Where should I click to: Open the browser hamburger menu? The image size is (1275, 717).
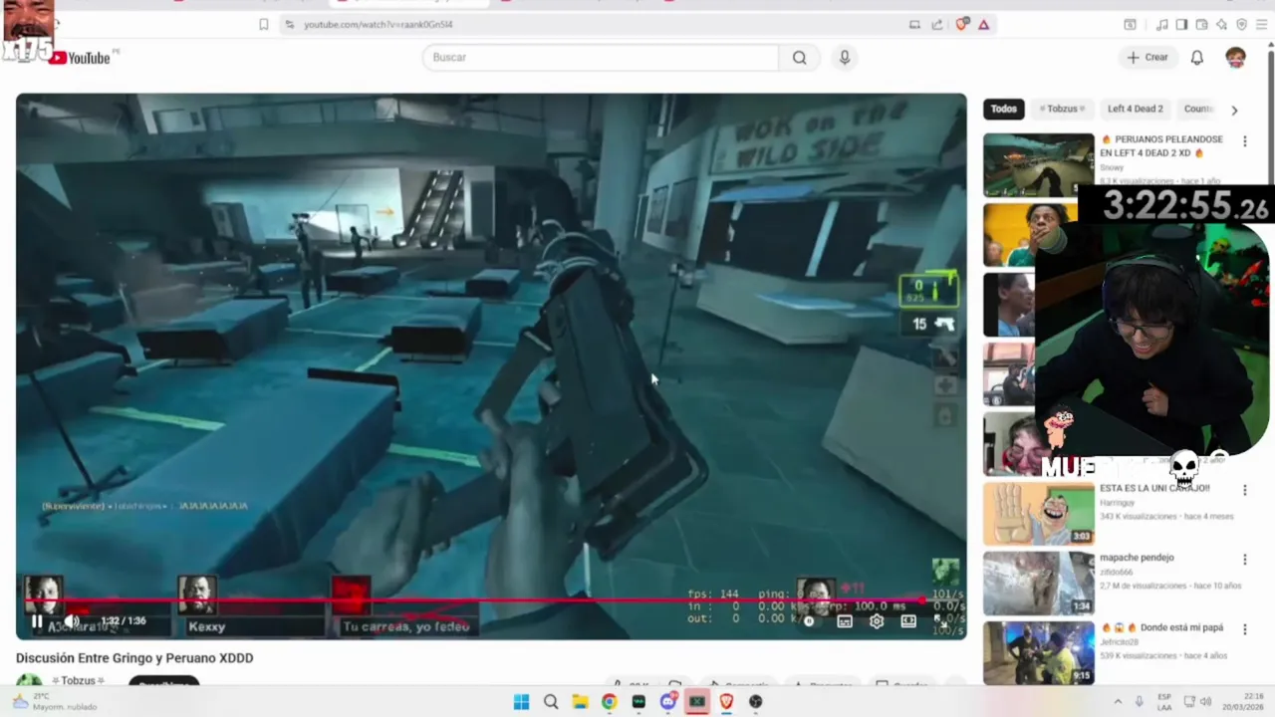[1261, 24]
